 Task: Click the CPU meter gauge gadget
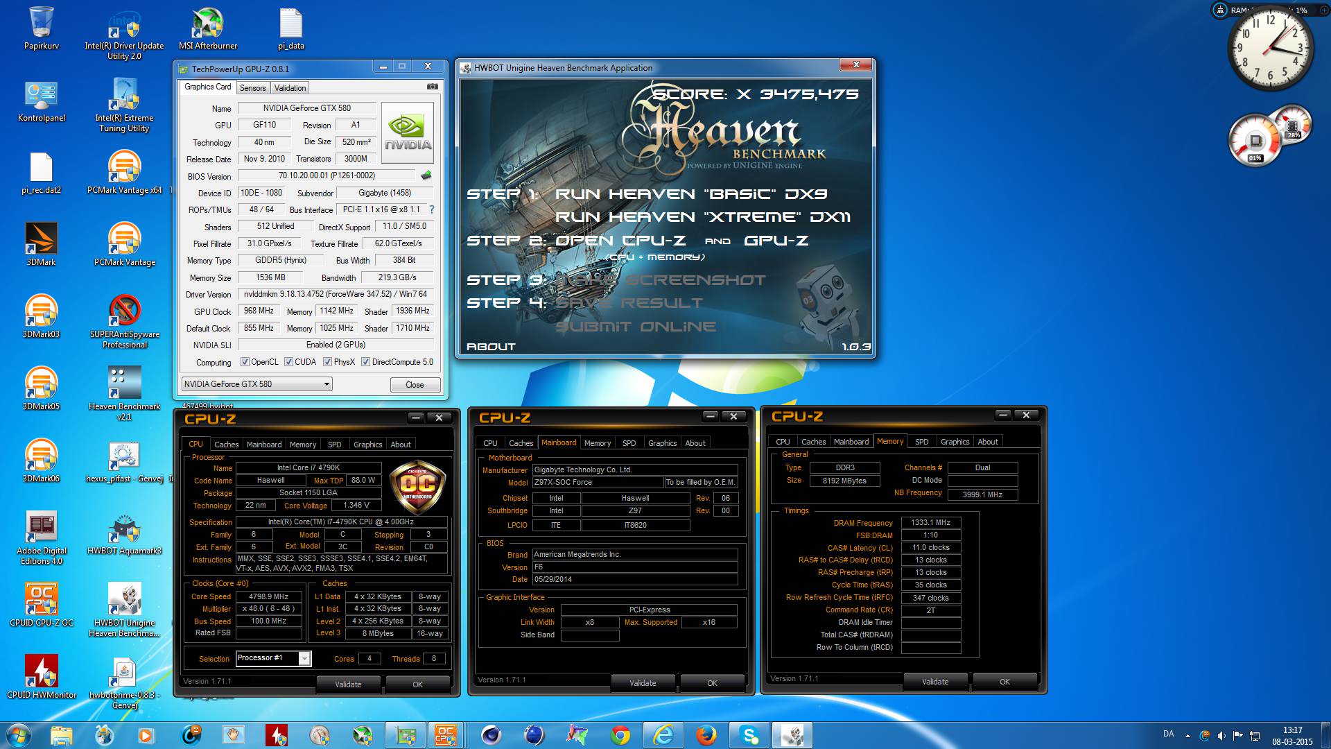click(1255, 141)
